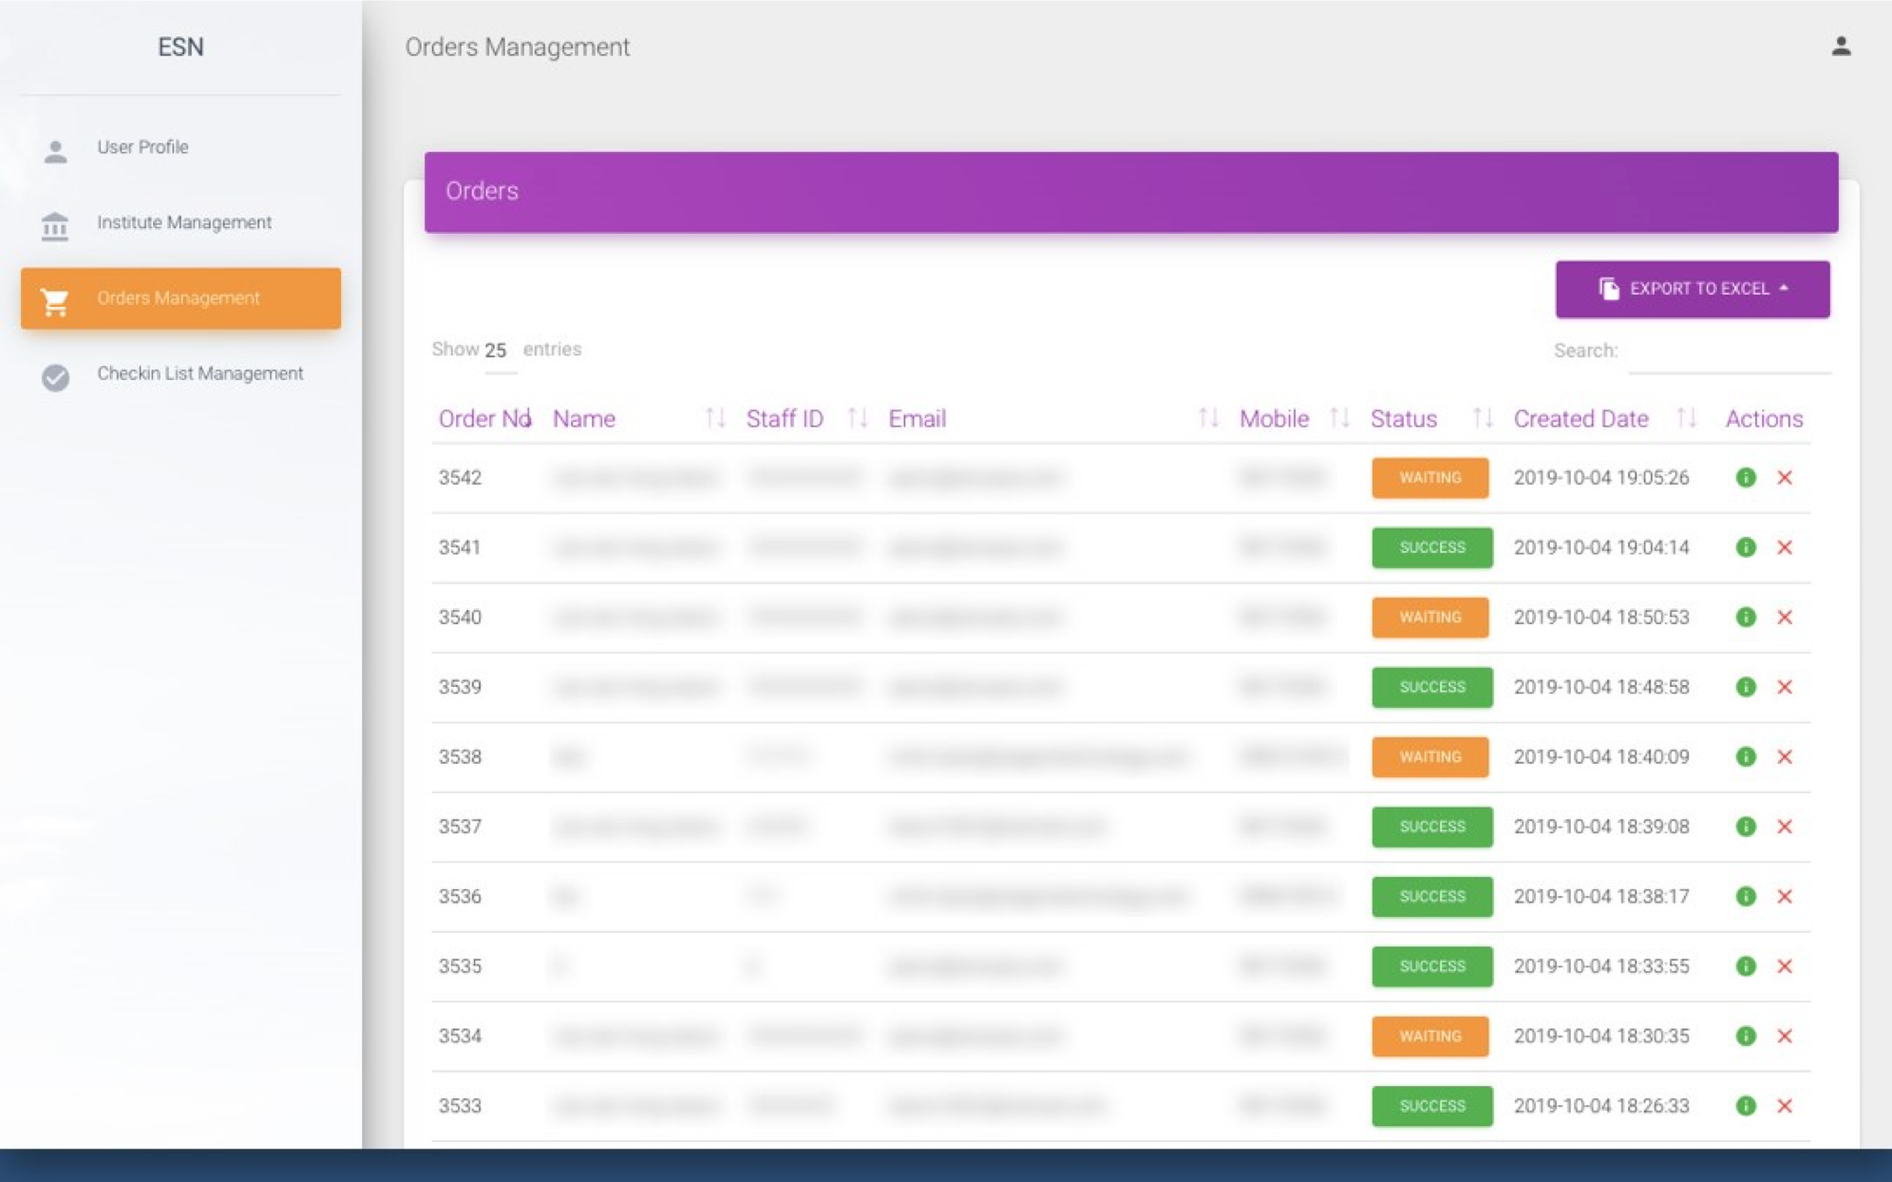Open Export to Excel dropdown
The image size is (1892, 1182).
1693,289
